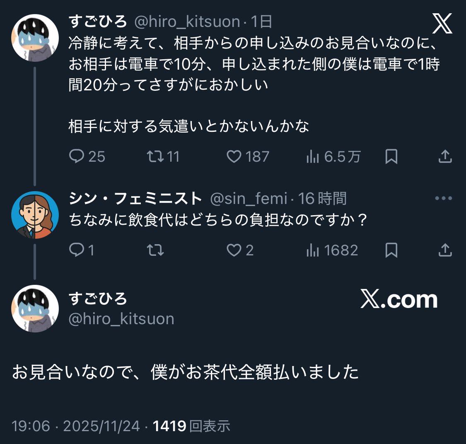466x444 pixels.
Task: Open the @hiro_kitsuon handle on main tweet
Action: coord(121,319)
